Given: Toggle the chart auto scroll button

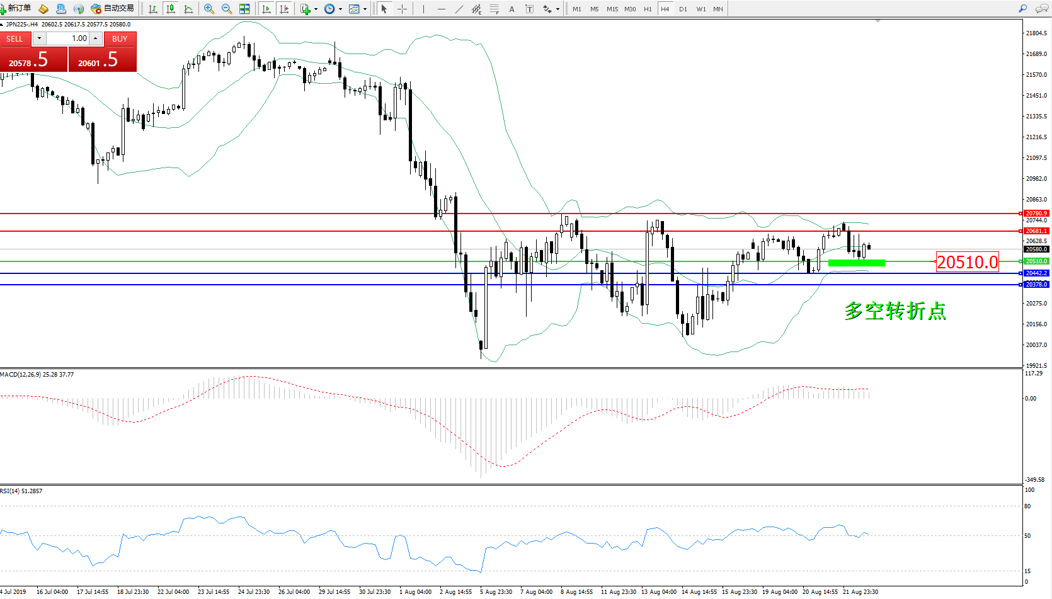Looking at the screenshot, I should [x=266, y=9].
